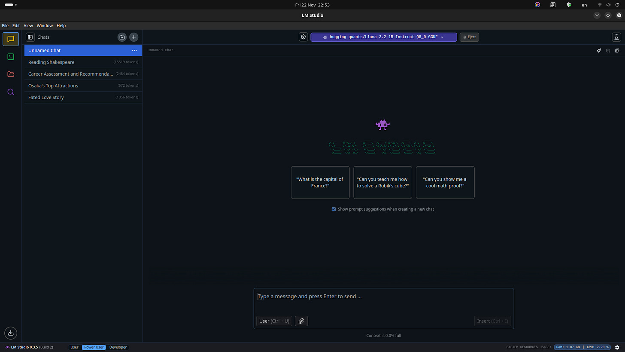Attach a file with paperclip icon
The height and width of the screenshot is (352, 625).
click(301, 321)
